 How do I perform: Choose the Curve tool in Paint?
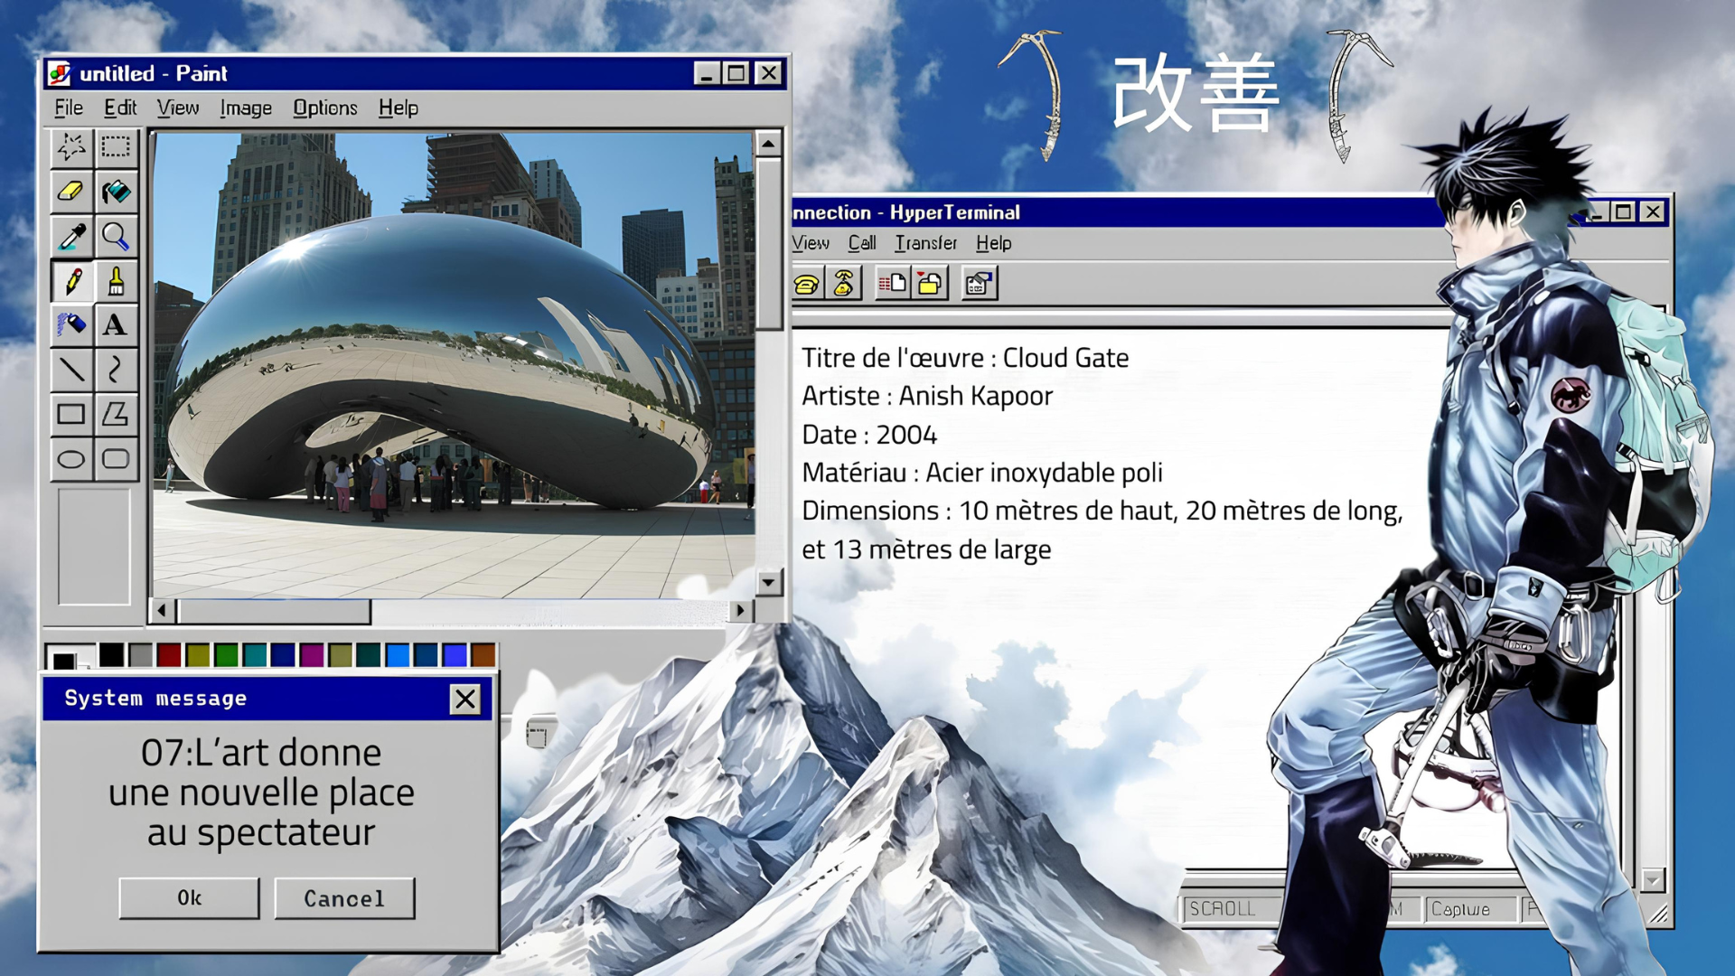[116, 370]
